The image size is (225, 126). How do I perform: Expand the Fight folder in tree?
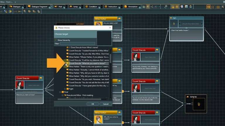pyautogui.click(x=65, y=89)
